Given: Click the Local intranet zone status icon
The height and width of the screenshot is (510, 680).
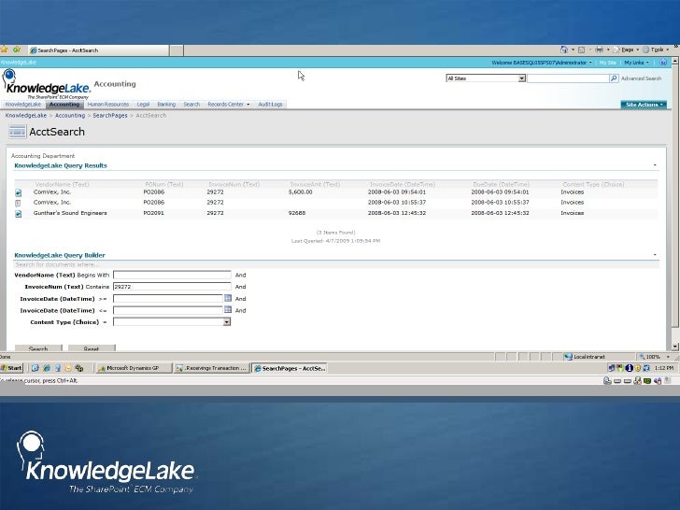Looking at the screenshot, I should pyautogui.click(x=568, y=357).
